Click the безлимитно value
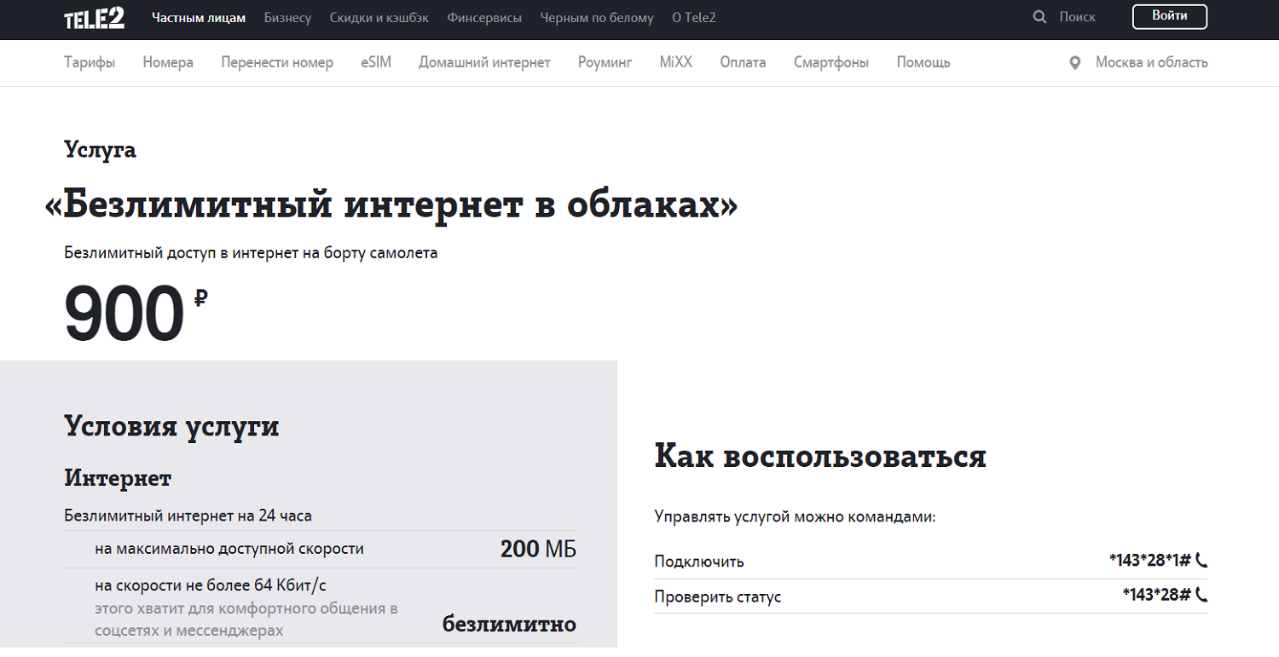 (x=509, y=624)
